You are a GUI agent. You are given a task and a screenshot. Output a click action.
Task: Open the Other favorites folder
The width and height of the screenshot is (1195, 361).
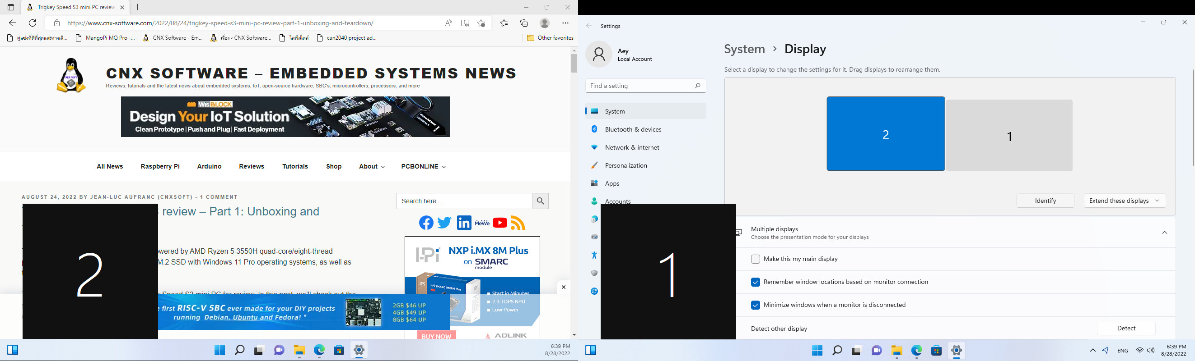tap(550, 38)
